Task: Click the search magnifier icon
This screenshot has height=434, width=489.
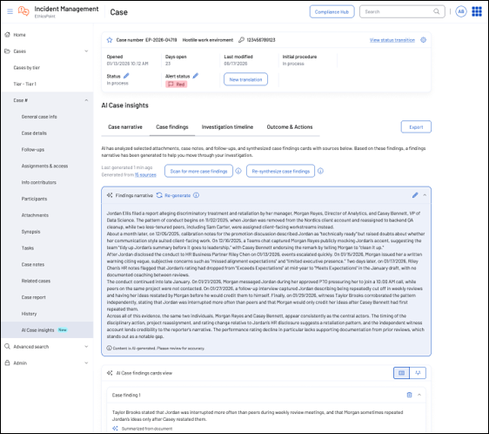Action: [x=436, y=11]
